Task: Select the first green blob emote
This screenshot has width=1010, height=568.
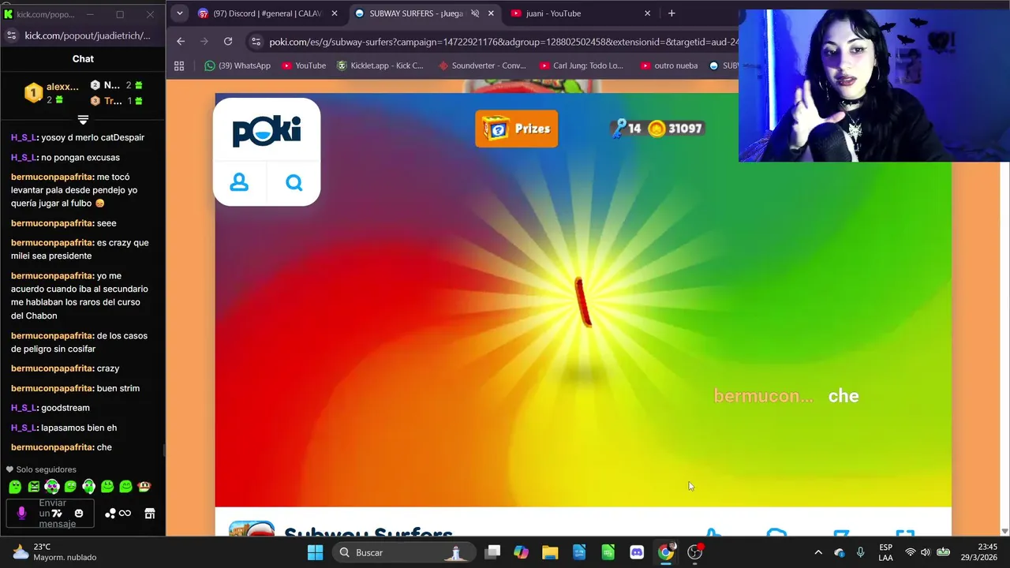Action: 15,487
